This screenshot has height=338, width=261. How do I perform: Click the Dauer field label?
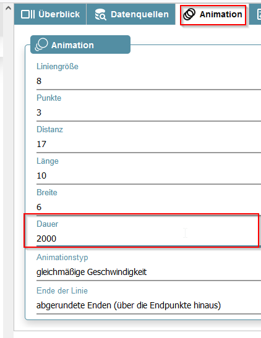[x=47, y=224]
